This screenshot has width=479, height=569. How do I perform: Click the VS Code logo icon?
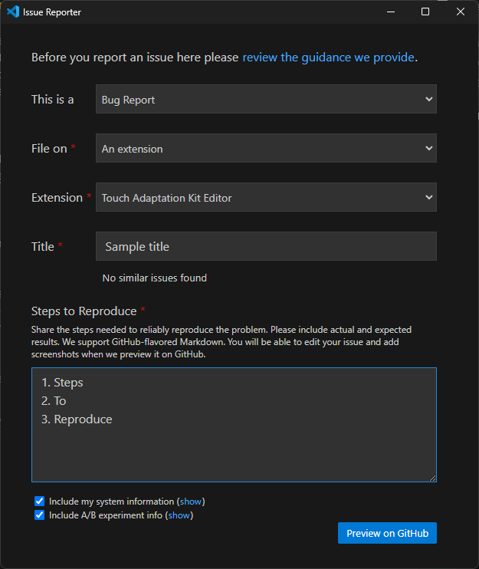(13, 12)
